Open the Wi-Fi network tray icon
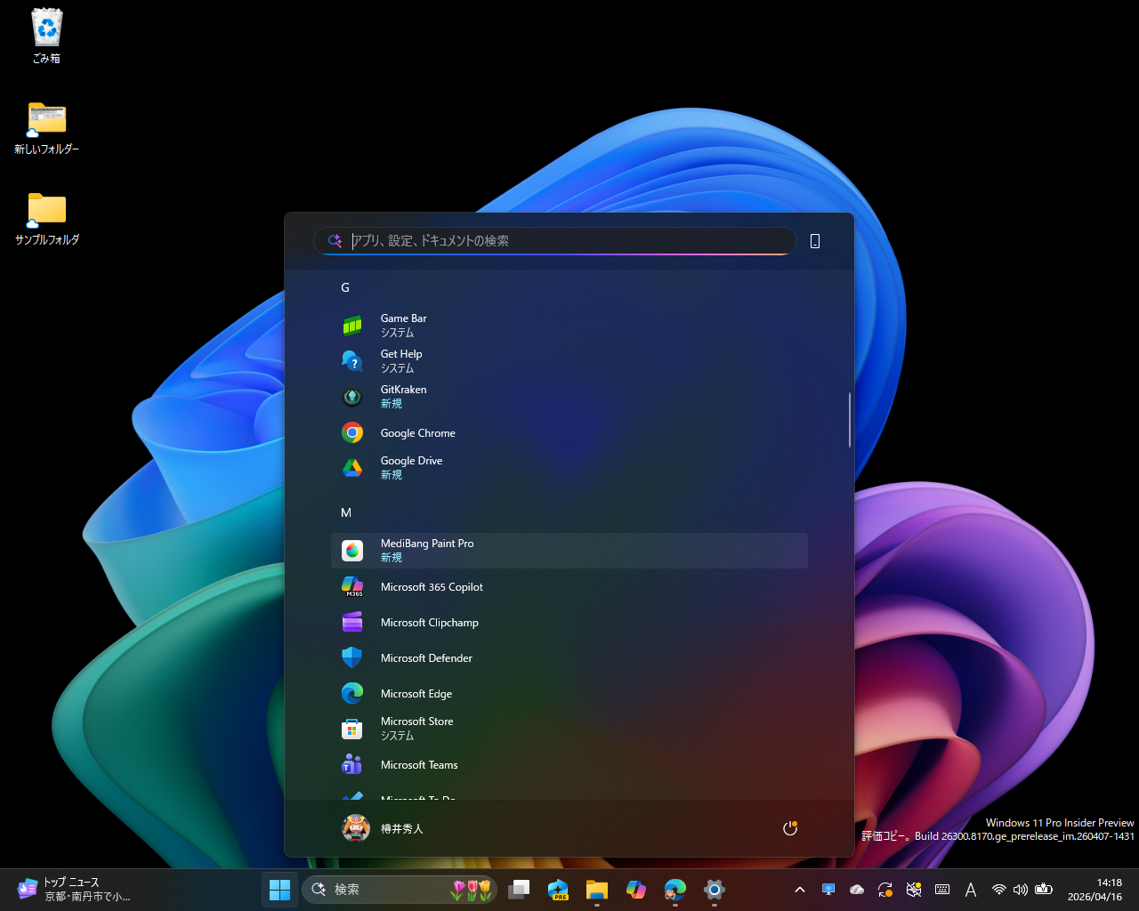This screenshot has width=1139, height=911. tap(999, 890)
